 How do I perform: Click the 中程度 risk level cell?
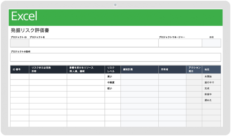(113, 83)
